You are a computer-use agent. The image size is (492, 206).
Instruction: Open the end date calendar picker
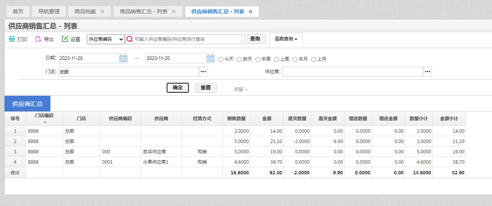[210, 58]
